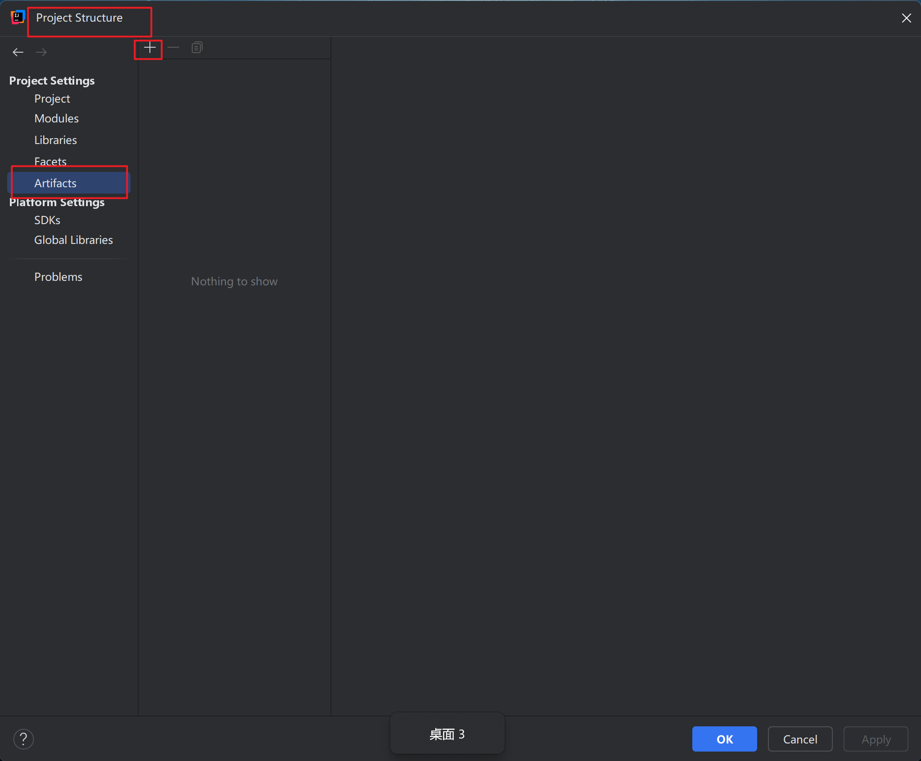Viewport: 921px width, 761px height.
Task: Select the Artifacts section
Action: [x=56, y=183]
